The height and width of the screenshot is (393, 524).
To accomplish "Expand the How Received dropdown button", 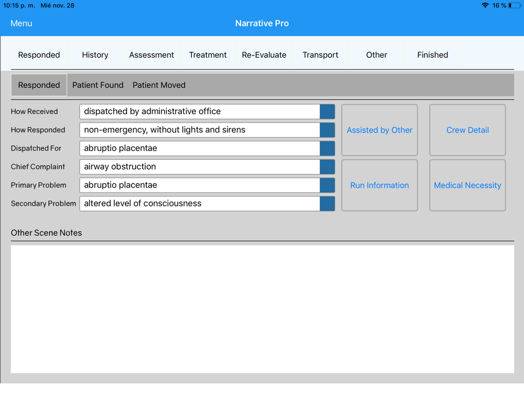I will (327, 112).
